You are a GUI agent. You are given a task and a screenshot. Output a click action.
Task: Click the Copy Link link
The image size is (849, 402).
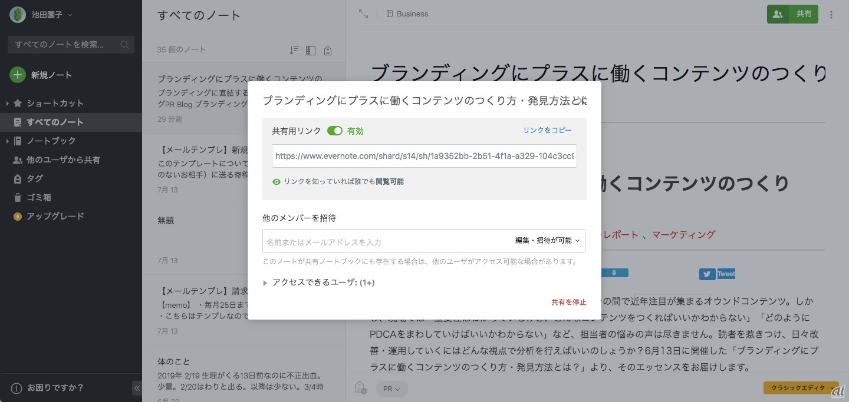(x=547, y=130)
